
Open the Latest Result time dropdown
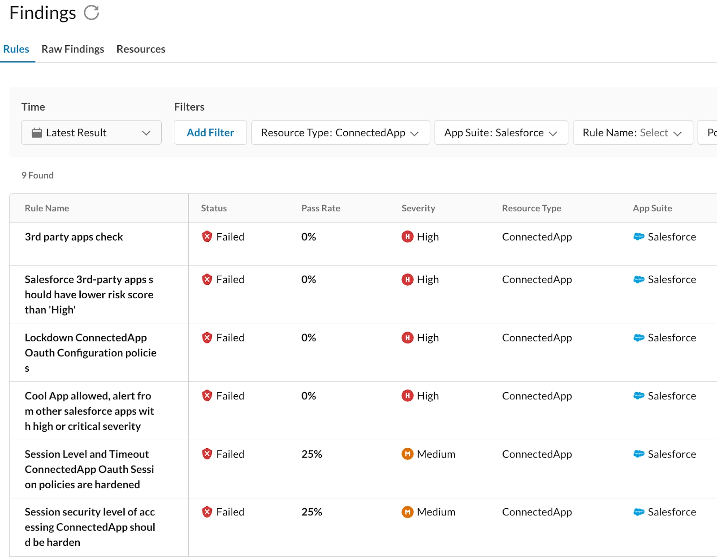(x=91, y=133)
